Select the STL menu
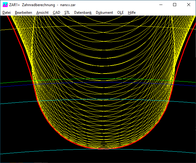Viewport: 196px width, 163px height. (x=67, y=13)
